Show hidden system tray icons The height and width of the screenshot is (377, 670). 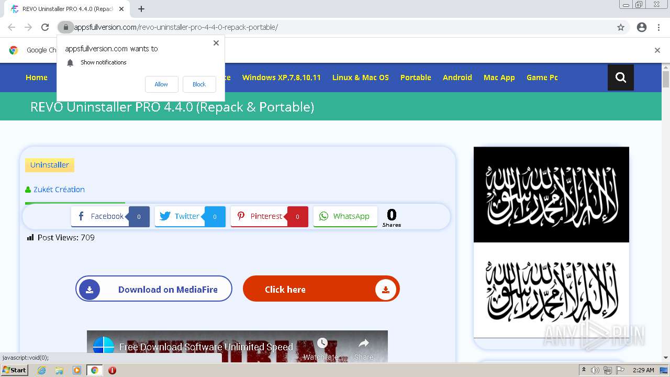coord(584,370)
